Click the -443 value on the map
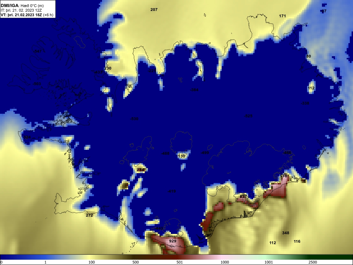This screenshot has width=353, height=265. pyautogui.click(x=159, y=229)
